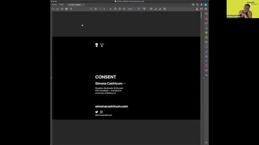Open the Fill & Sign tool in sidebar
The image size is (259, 145).
tap(206, 52)
